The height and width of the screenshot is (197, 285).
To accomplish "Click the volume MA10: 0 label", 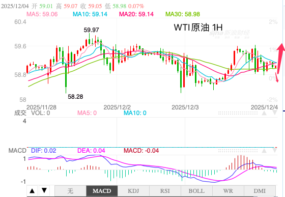I will (x=135, y=113).
